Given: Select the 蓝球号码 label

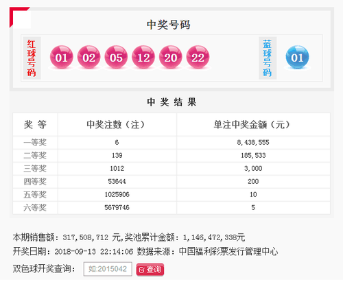Looking at the screenshot, I should [268, 58].
